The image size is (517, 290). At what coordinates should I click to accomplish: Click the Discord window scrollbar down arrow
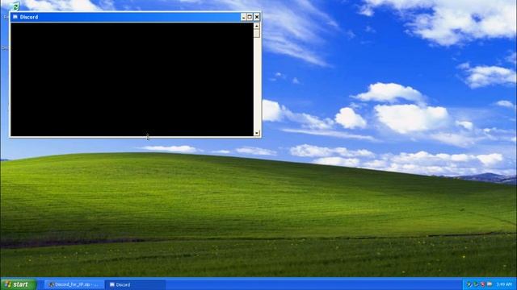coord(257,133)
